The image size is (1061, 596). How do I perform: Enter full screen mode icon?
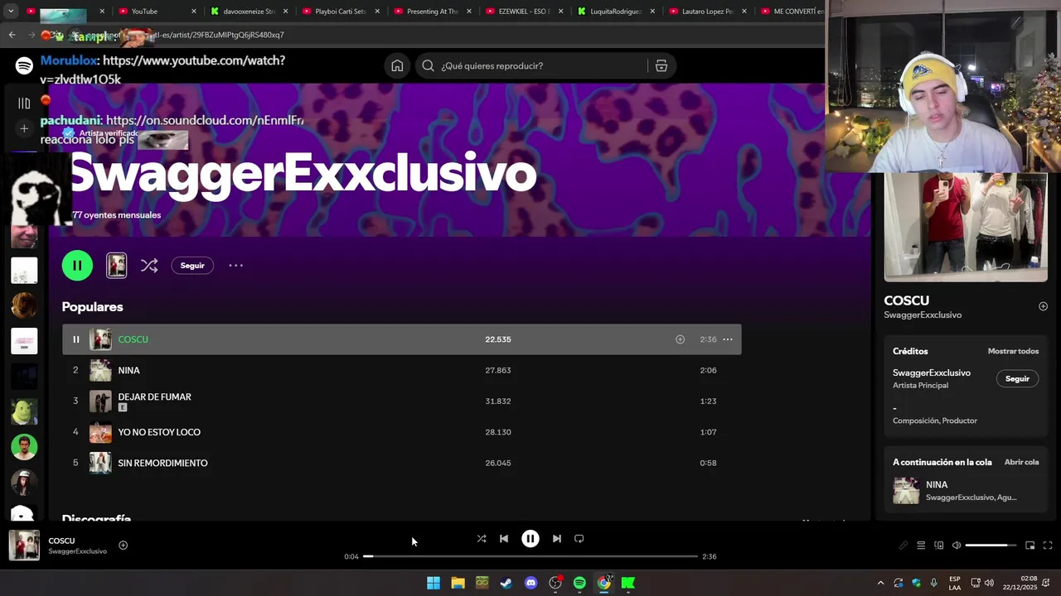[x=1048, y=546]
